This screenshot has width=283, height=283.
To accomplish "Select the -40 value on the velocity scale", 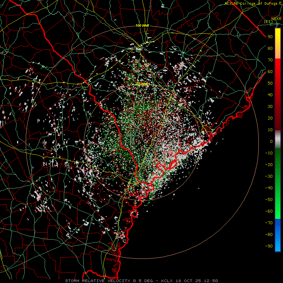I will click(x=269, y=188).
